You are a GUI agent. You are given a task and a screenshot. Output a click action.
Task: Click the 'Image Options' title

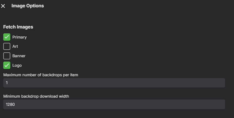pyautogui.click(x=28, y=6)
